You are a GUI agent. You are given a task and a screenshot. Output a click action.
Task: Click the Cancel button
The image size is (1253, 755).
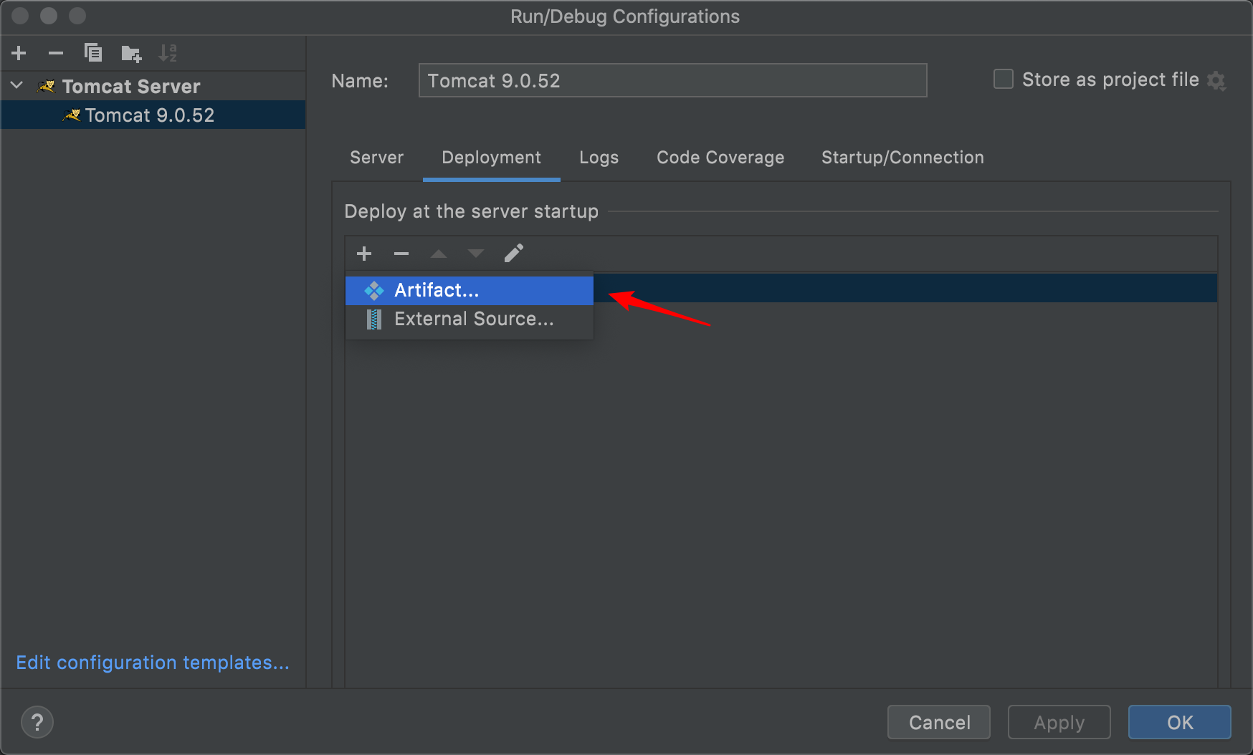click(x=939, y=722)
